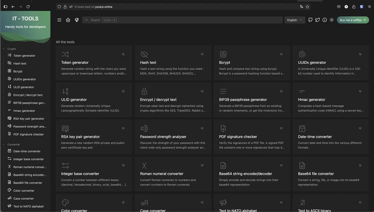Open PDF signature checker sidebar item
This screenshot has height=212, width=374.
pos(28,134)
